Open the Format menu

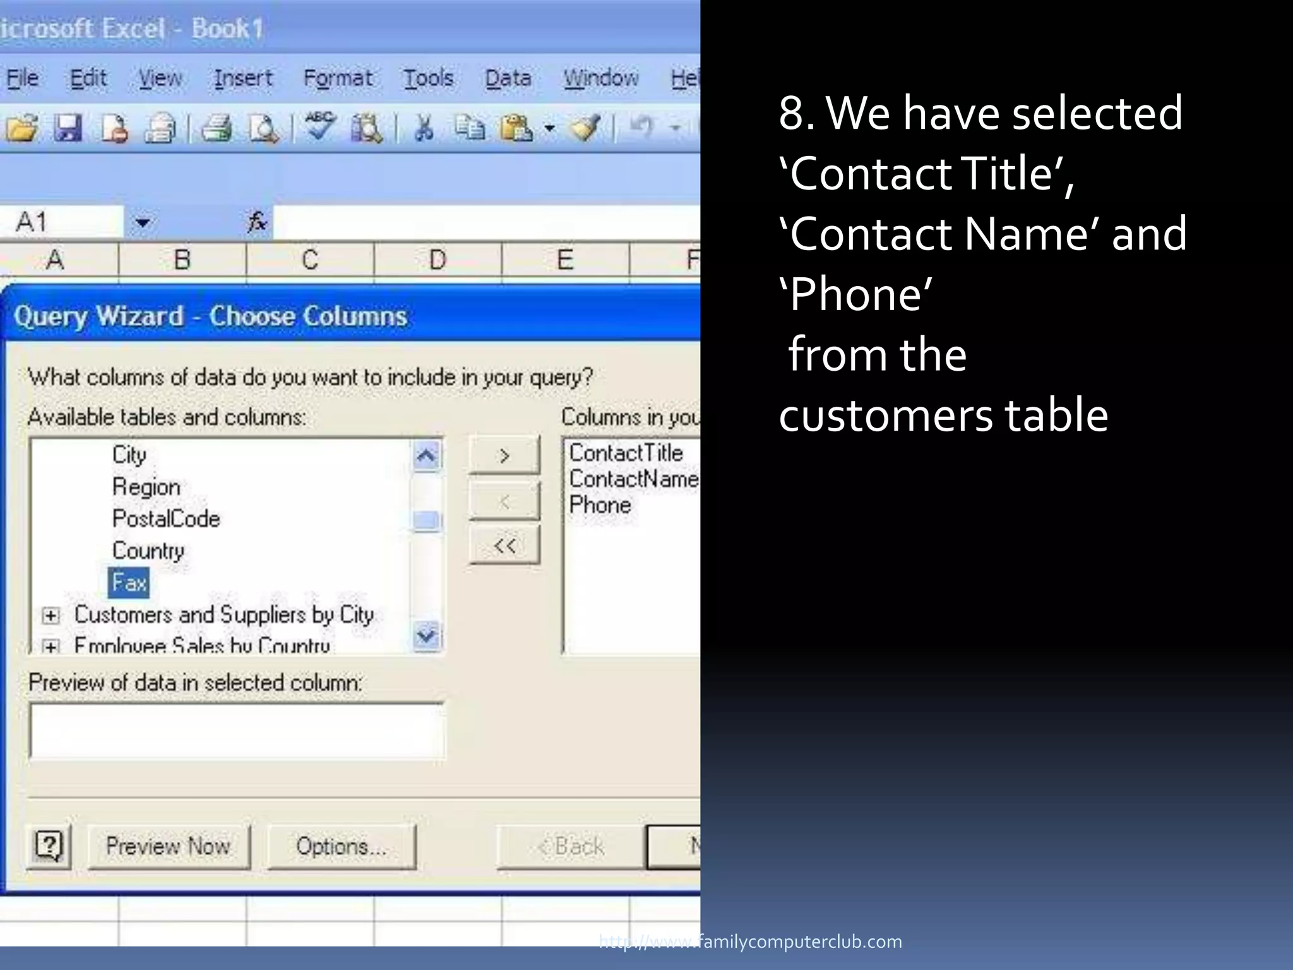click(x=338, y=78)
